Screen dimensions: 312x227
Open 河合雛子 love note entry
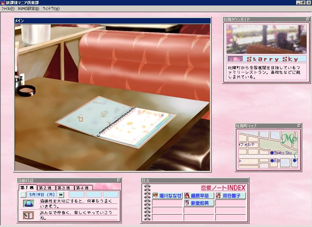pos(231,196)
